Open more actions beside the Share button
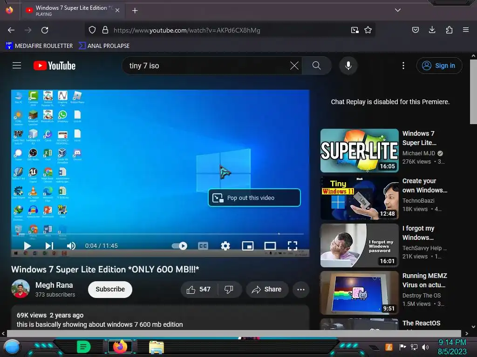 point(301,289)
